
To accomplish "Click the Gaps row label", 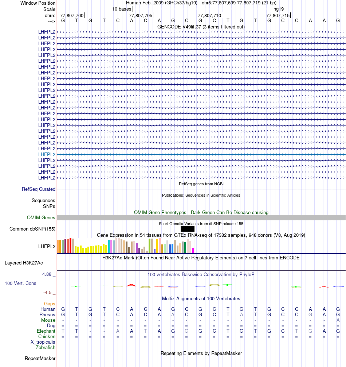I will (50, 304).
